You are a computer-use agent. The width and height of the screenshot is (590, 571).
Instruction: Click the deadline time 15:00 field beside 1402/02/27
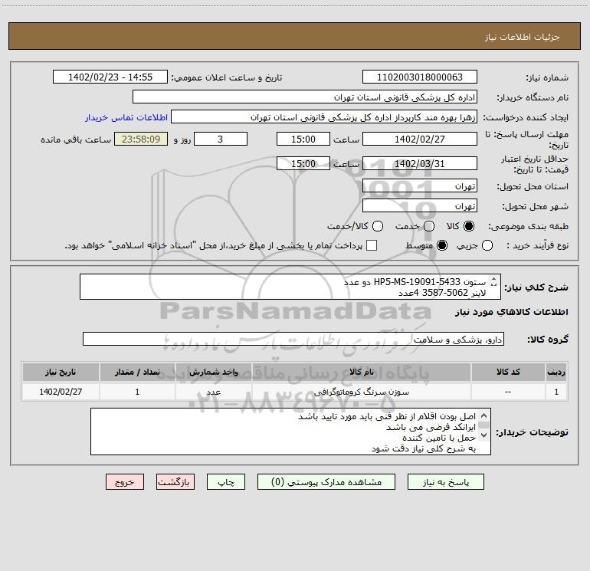[303, 139]
